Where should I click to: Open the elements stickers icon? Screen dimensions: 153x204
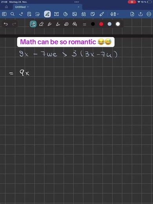(84, 14)
